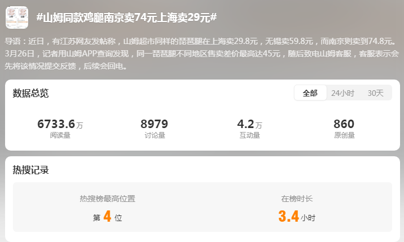Click the 导语 summary paragraph
Image resolution: width=404 pixels, height=242 pixels.
pos(202,54)
